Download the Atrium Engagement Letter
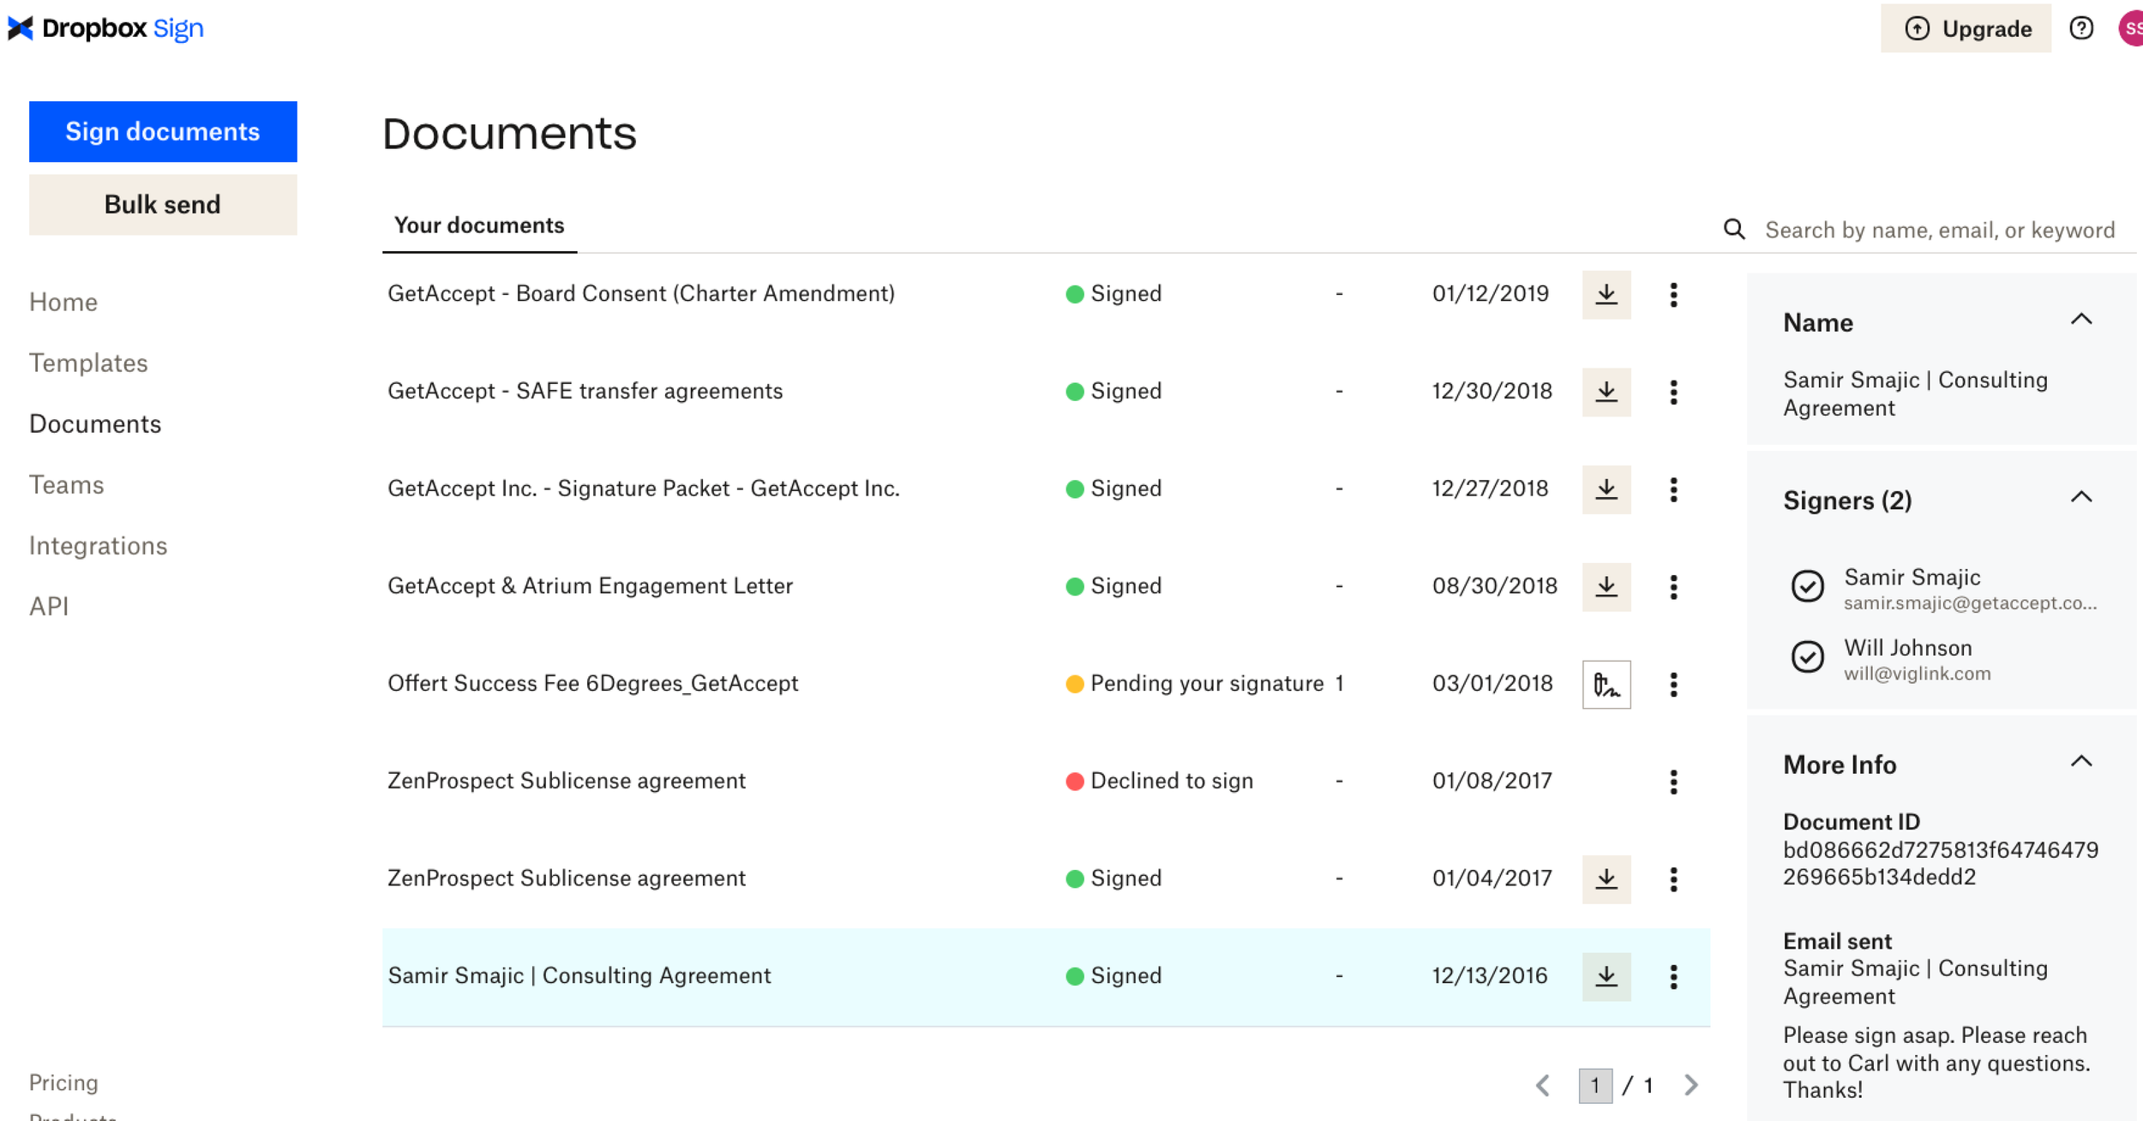The height and width of the screenshot is (1121, 2143). click(x=1606, y=587)
